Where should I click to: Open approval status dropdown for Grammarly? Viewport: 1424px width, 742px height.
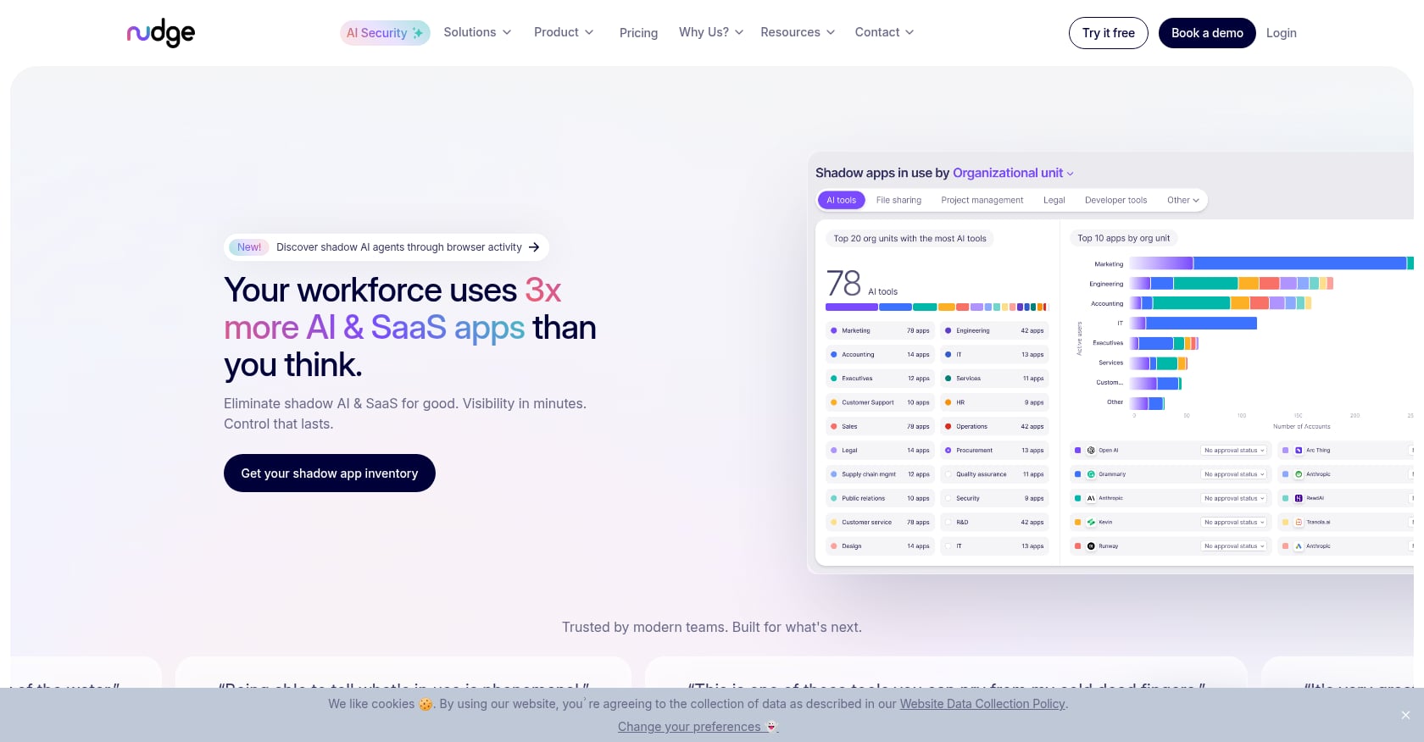click(x=1234, y=474)
